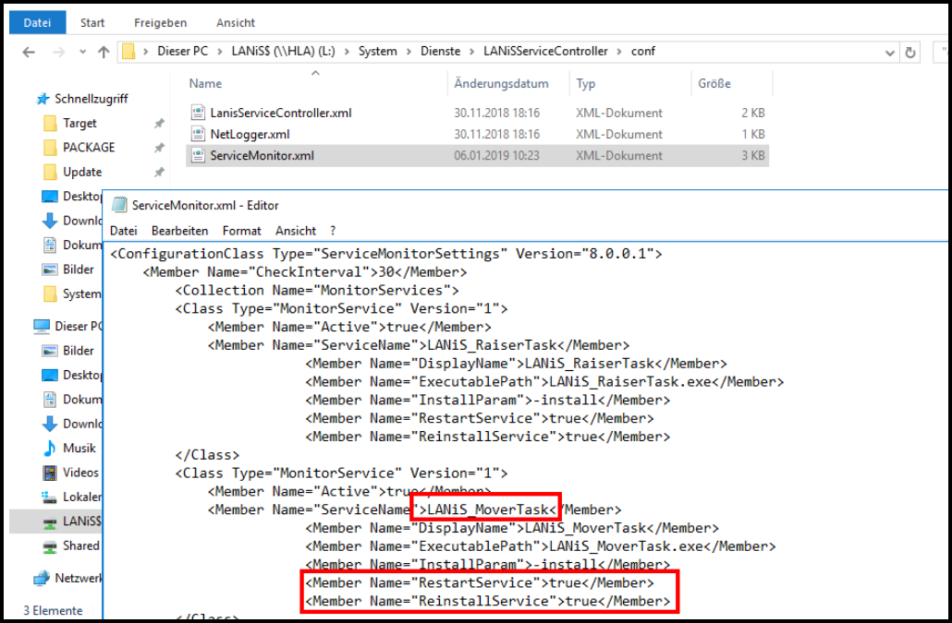Select LanisServiceController.xml file name

coord(280,113)
